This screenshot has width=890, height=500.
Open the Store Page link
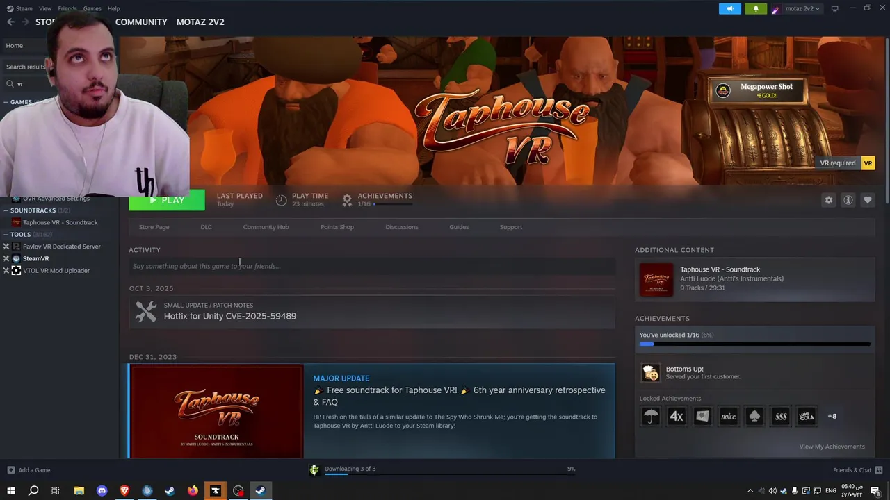click(x=154, y=227)
